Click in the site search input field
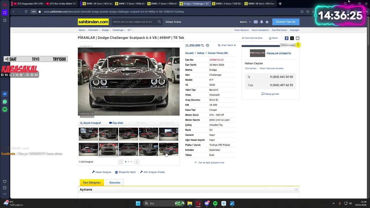Viewport: 370px width, 208px height. (x=134, y=22)
